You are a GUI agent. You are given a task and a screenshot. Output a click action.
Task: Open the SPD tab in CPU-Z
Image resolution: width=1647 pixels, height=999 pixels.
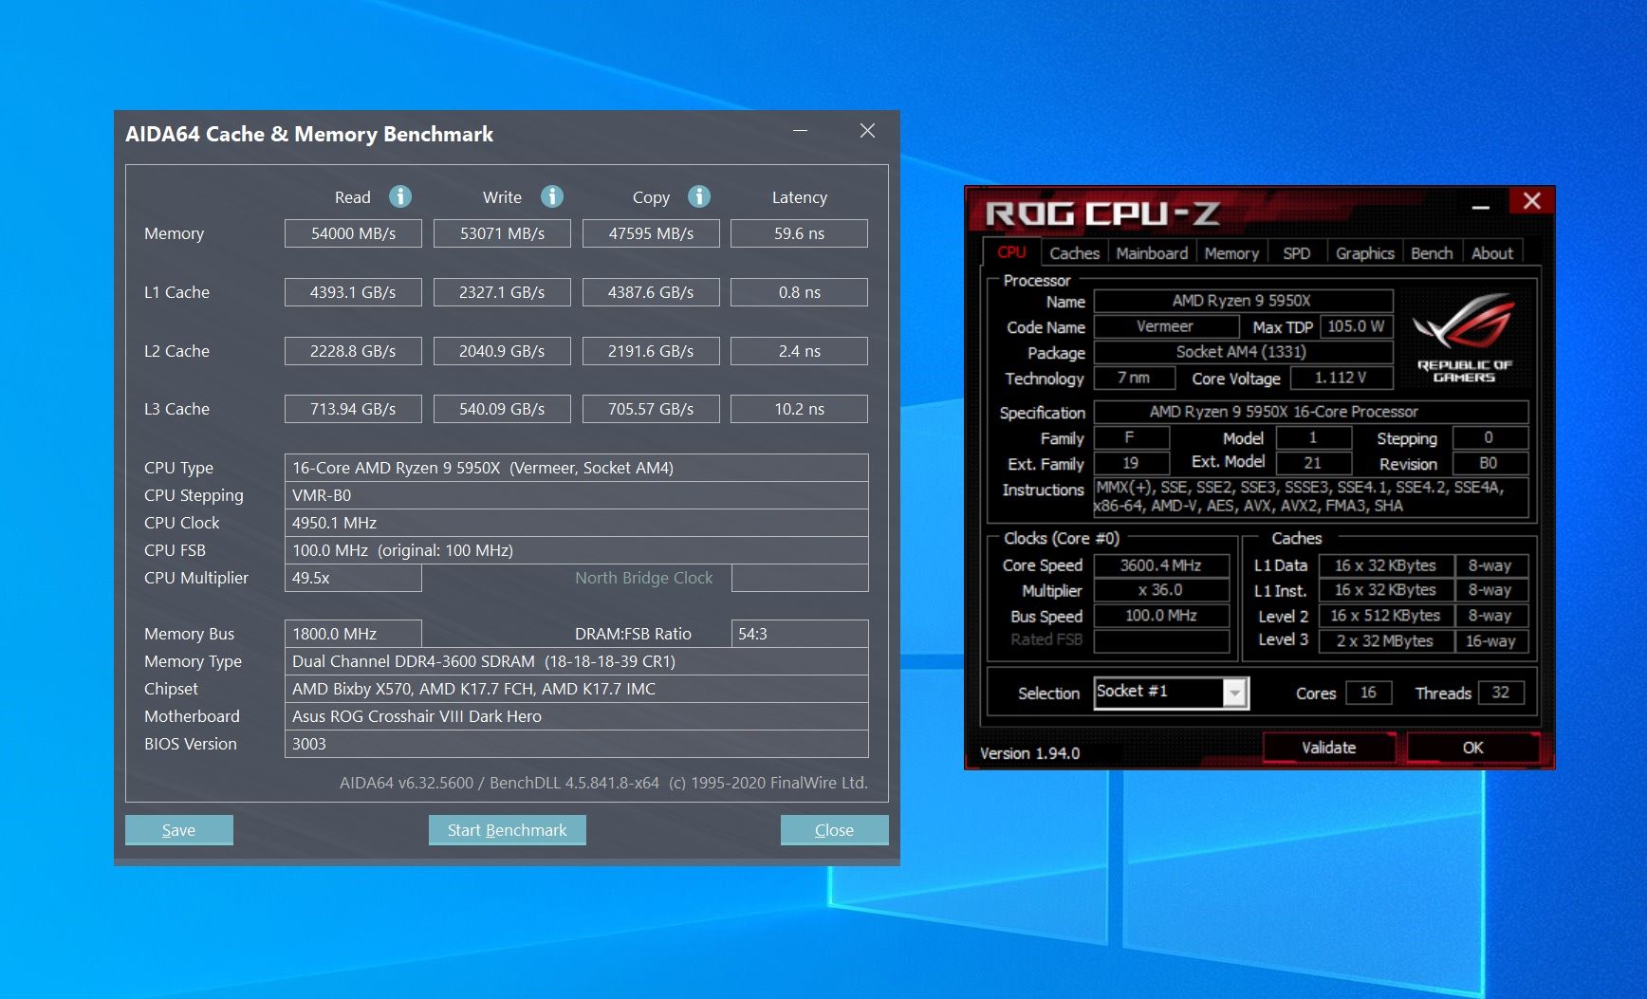click(1296, 253)
